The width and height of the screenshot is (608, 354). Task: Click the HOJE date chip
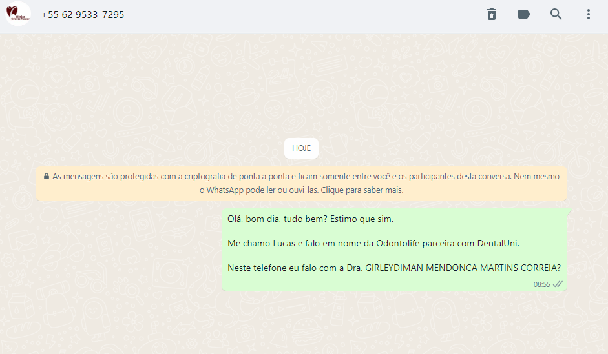click(301, 148)
